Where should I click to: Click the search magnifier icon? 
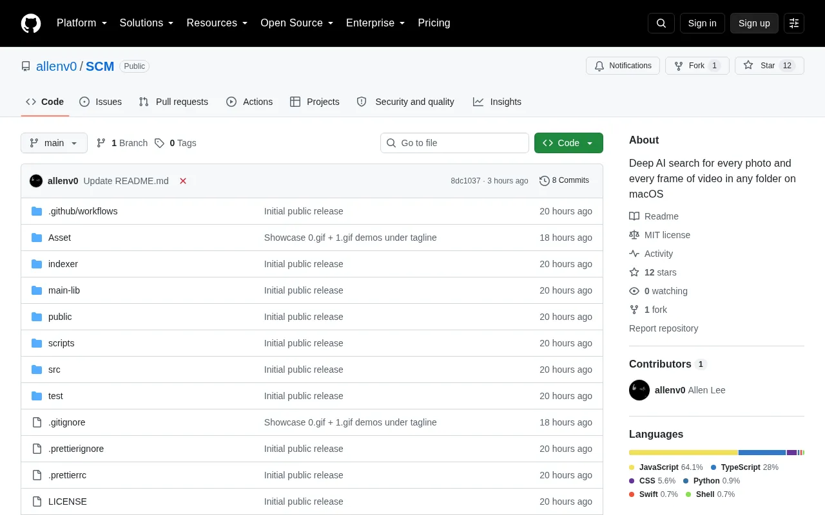pos(661,23)
